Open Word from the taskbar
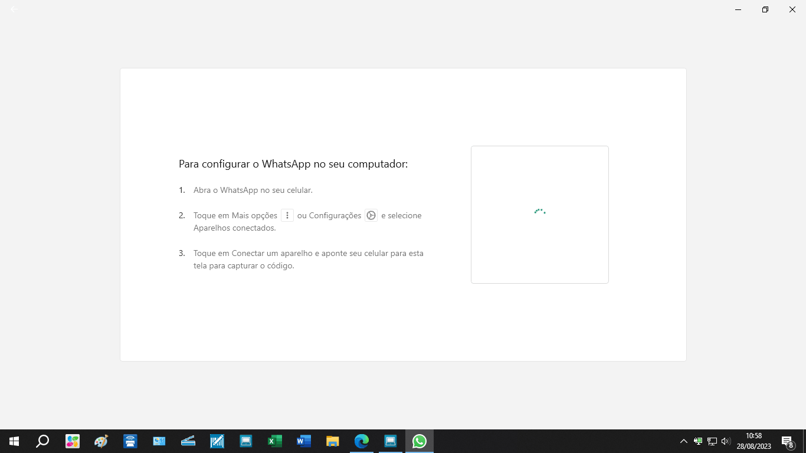The width and height of the screenshot is (806, 453). 304,441
